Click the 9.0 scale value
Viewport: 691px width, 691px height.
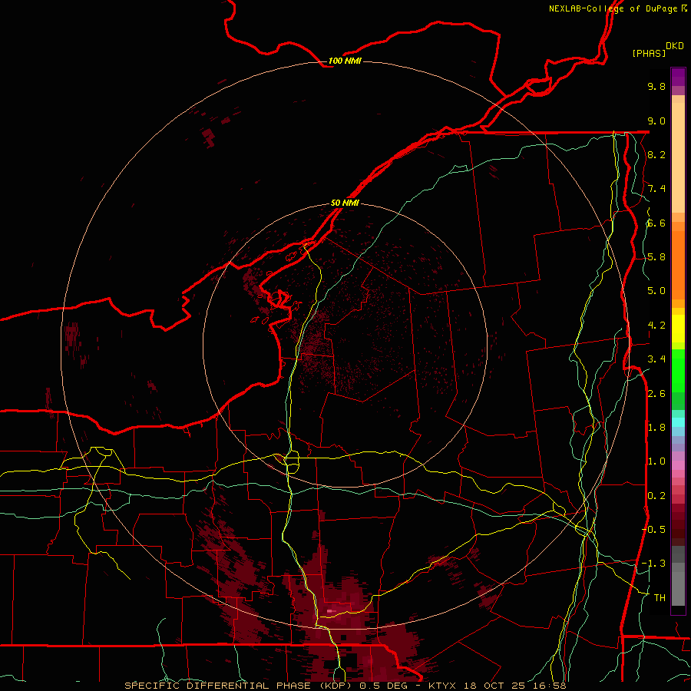tap(656, 121)
